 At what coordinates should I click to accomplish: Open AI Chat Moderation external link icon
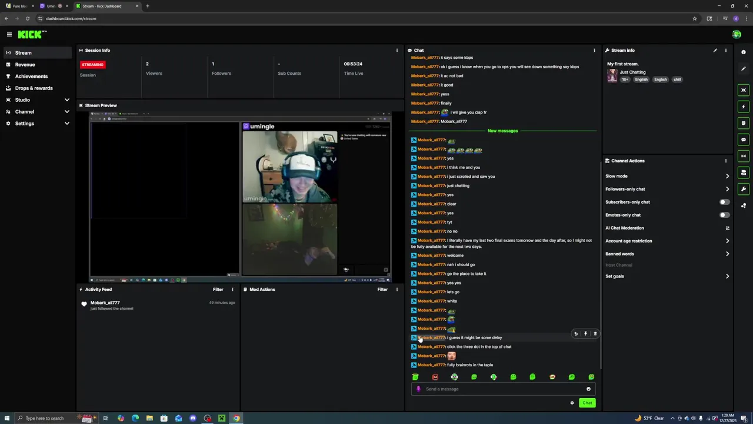(x=727, y=228)
